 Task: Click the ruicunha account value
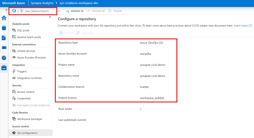(x=145, y=54)
